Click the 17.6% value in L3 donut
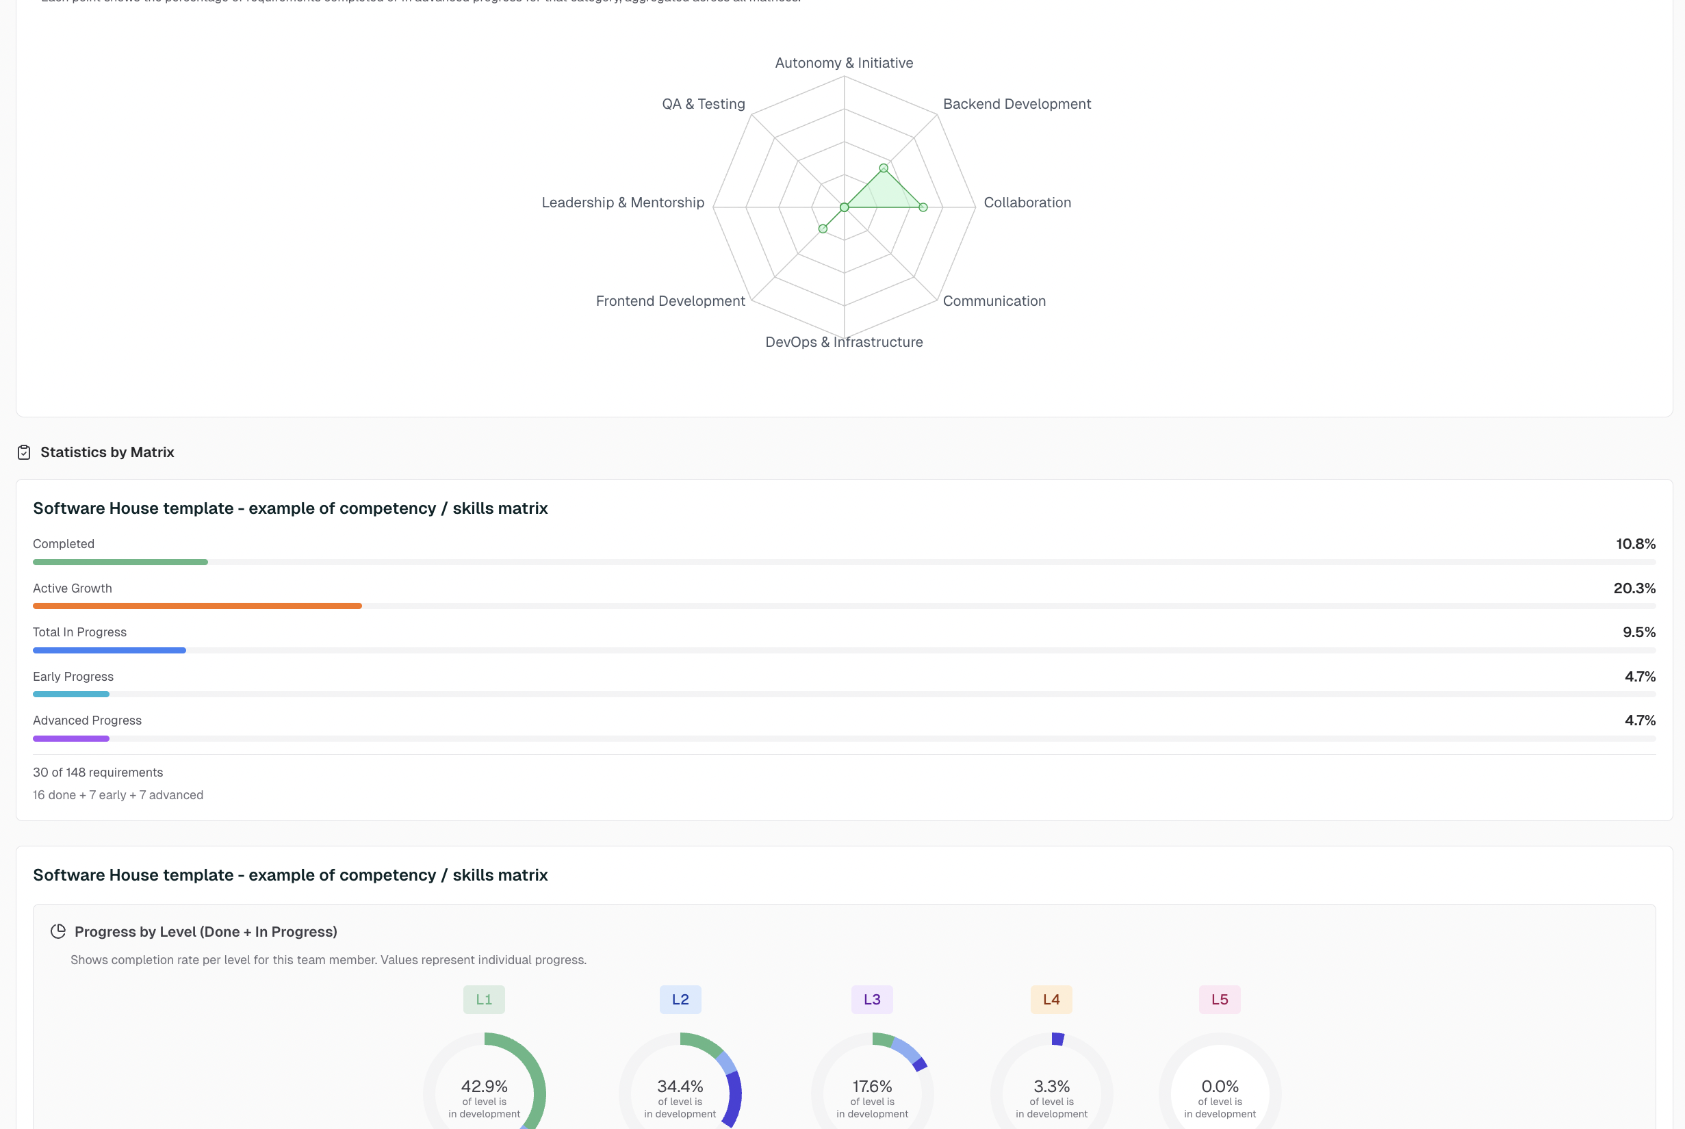The image size is (1685, 1129). tap(873, 1087)
